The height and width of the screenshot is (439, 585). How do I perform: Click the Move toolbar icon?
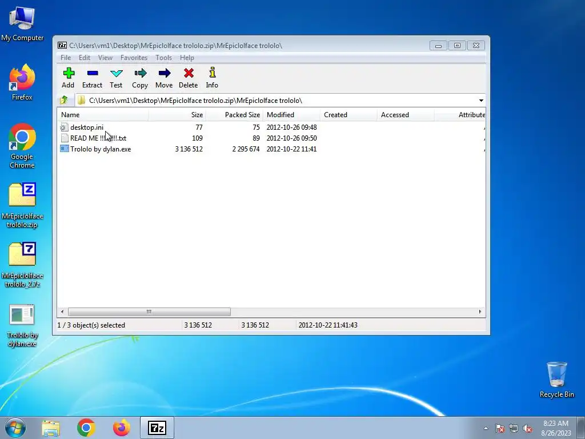tap(164, 73)
